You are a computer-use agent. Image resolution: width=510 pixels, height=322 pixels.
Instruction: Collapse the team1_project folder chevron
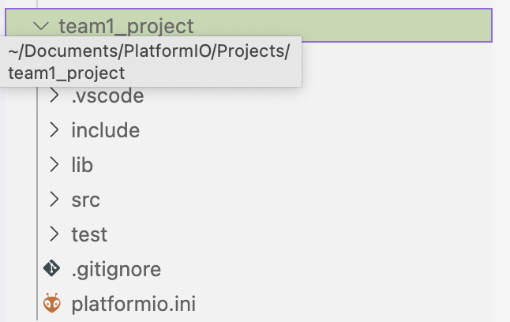pos(41,26)
